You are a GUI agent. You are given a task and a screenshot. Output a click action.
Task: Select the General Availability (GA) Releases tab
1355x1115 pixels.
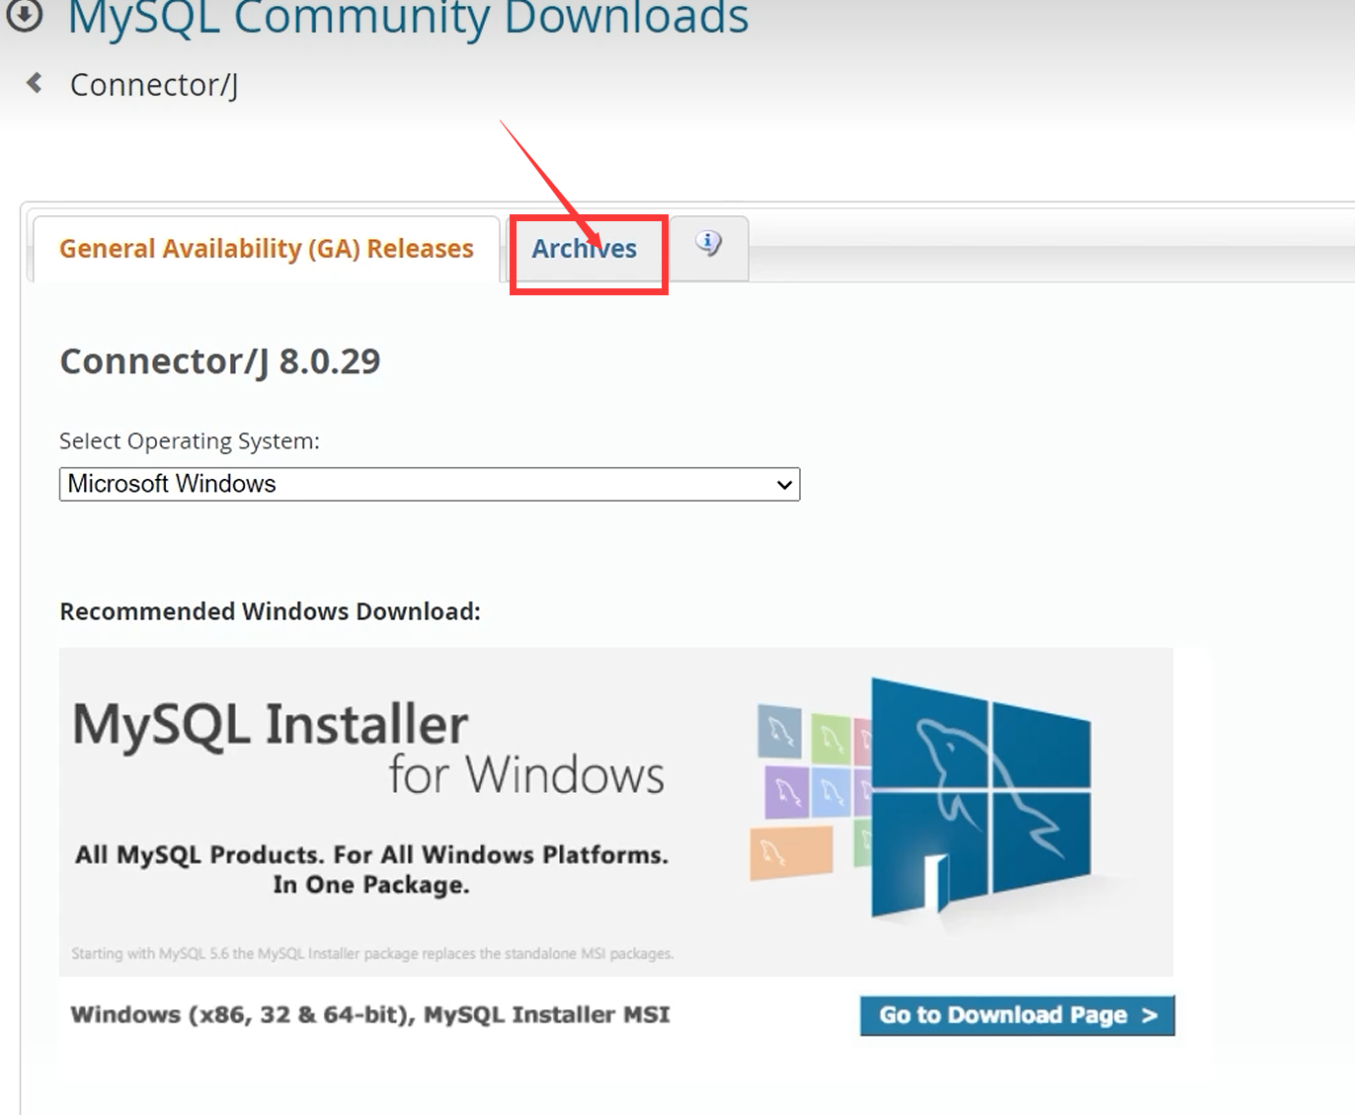point(267,249)
